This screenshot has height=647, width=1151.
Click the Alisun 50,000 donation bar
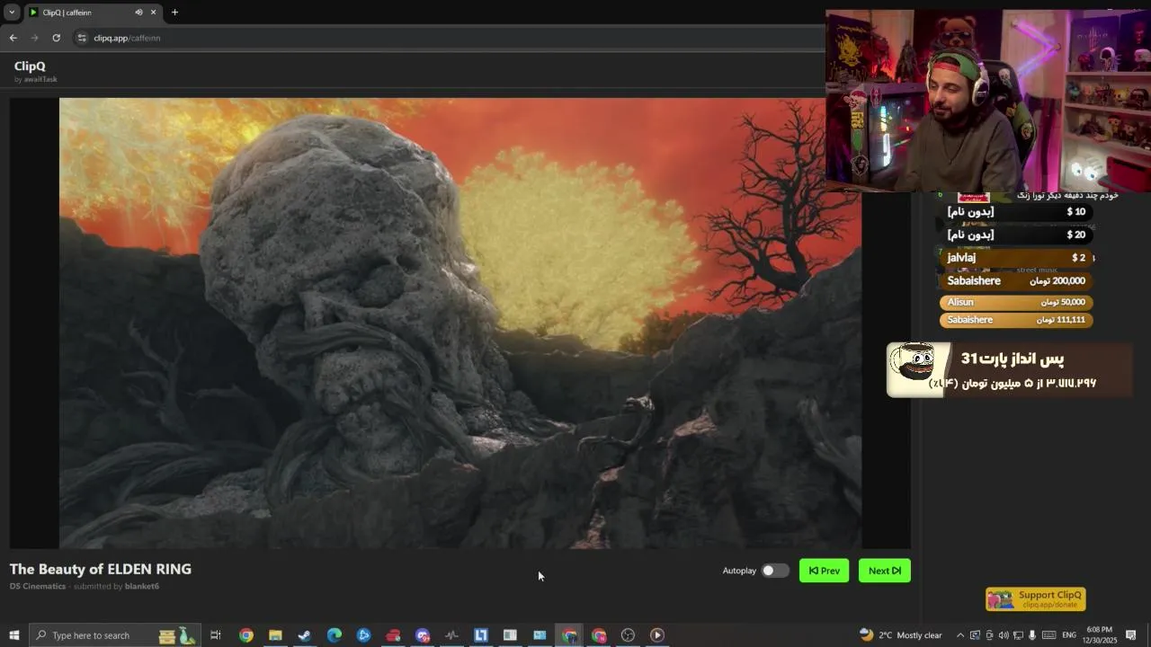(x=1016, y=302)
